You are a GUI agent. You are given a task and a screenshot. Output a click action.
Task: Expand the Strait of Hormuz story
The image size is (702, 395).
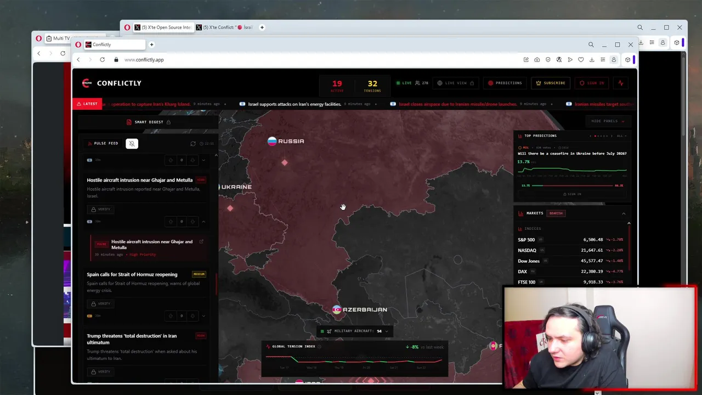coord(203,316)
